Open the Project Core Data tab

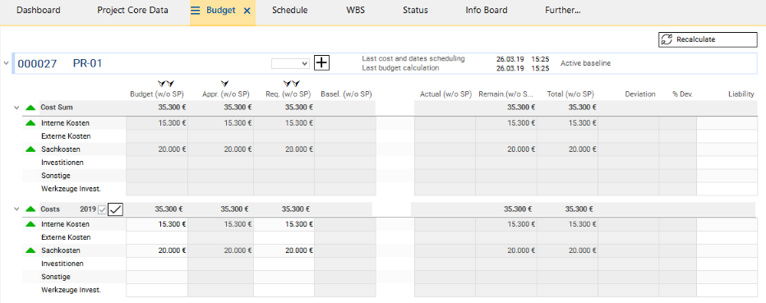coord(133,10)
